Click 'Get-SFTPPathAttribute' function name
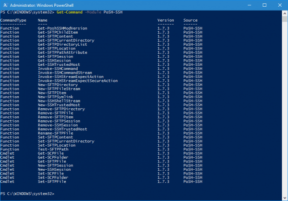The image size is (288, 201). click(62, 52)
